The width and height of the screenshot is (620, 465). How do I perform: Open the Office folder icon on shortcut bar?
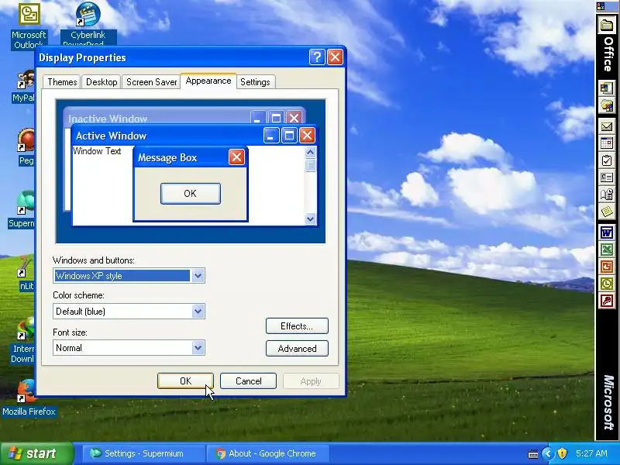[607, 26]
